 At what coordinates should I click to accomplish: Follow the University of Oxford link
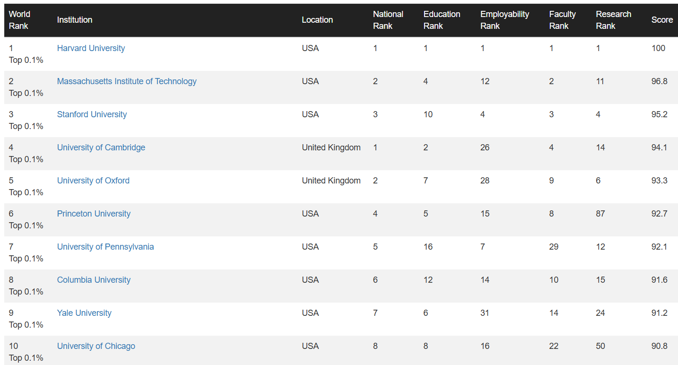pos(93,181)
